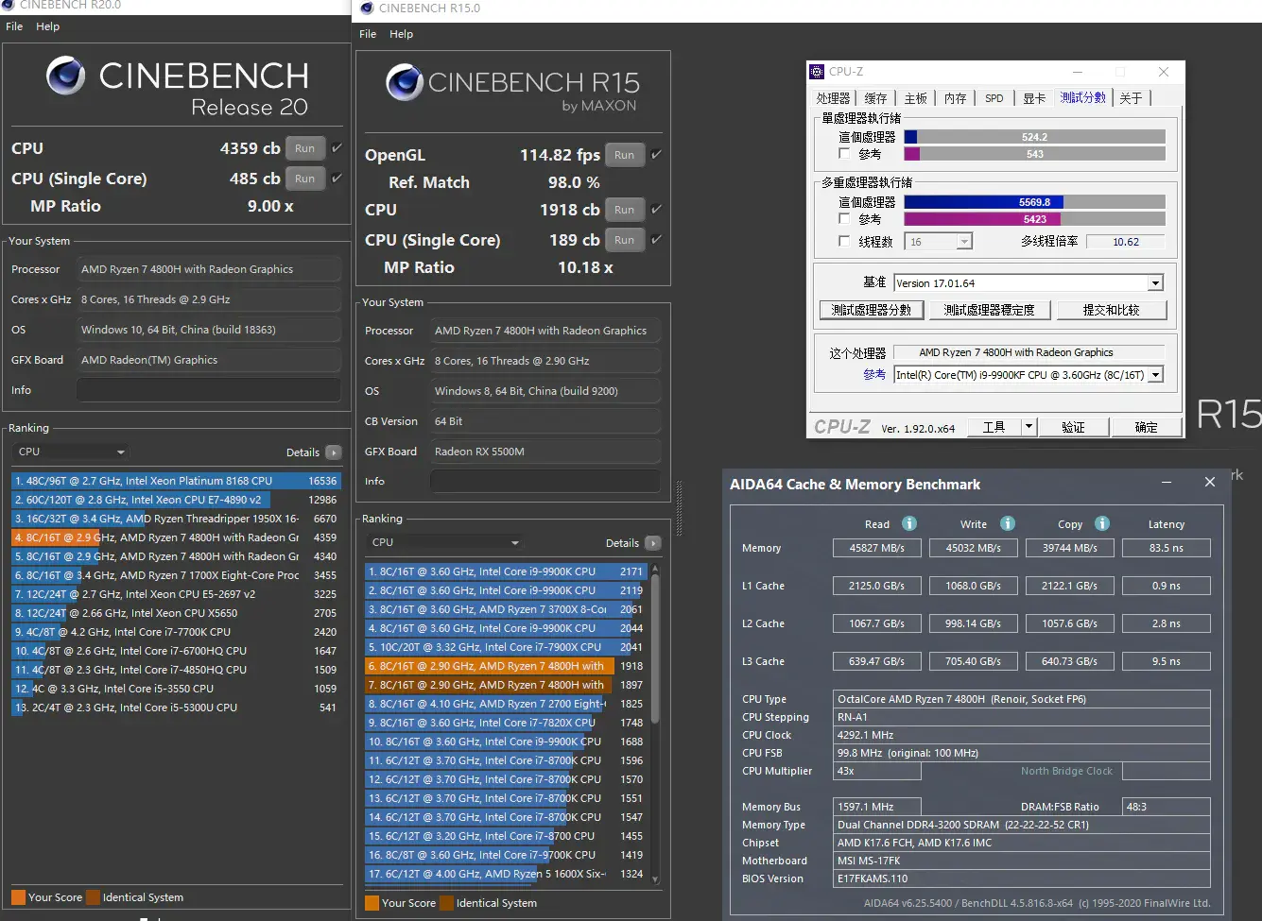This screenshot has height=921, width=1262.
Task: Run the OpenGL test in Cinebench R15
Action: tap(624, 155)
